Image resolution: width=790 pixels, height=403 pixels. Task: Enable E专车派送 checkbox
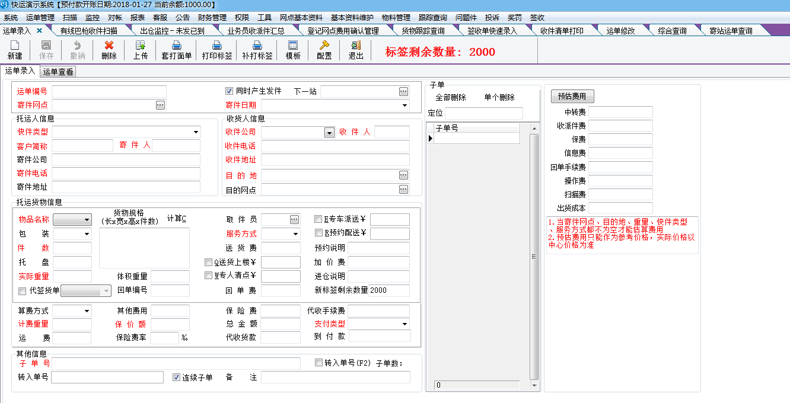coord(318,219)
